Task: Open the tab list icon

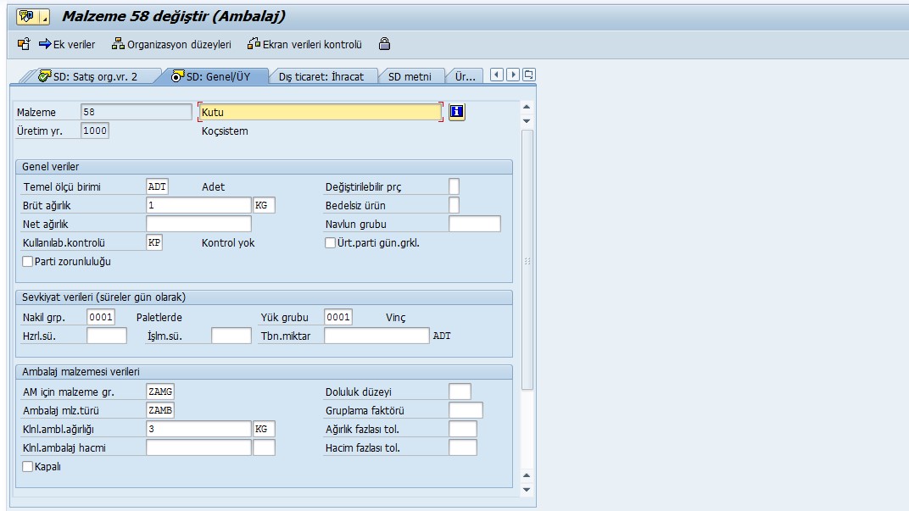Action: click(x=529, y=75)
